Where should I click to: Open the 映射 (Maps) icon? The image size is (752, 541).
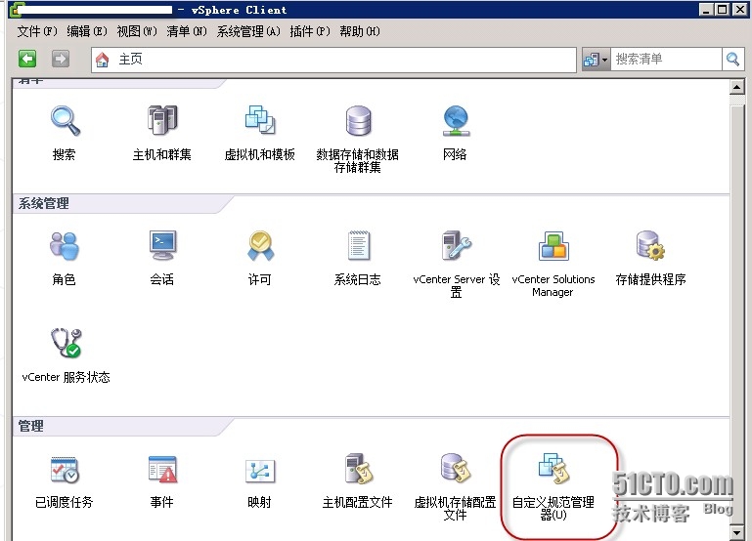pyautogui.click(x=260, y=471)
